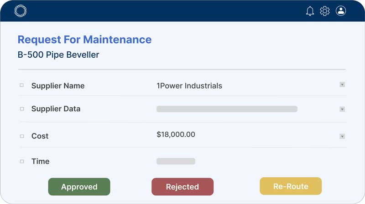
Task: Open the settings gear icon
Action: click(x=325, y=11)
